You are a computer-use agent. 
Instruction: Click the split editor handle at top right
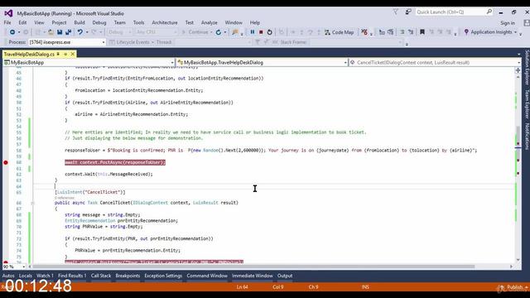518,70
